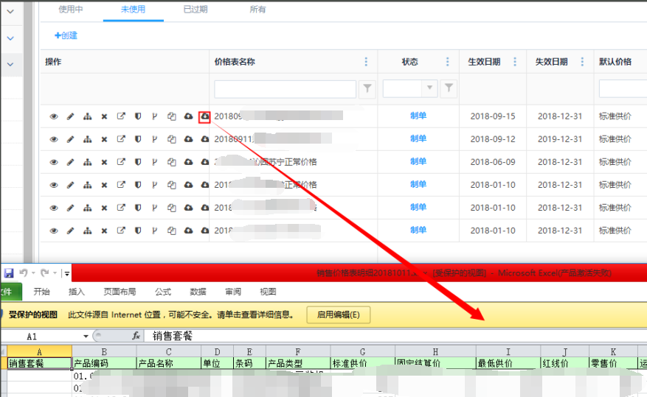Open the 价格表名称 column options menu
Screen dimensions: 647x397
(x=366, y=62)
